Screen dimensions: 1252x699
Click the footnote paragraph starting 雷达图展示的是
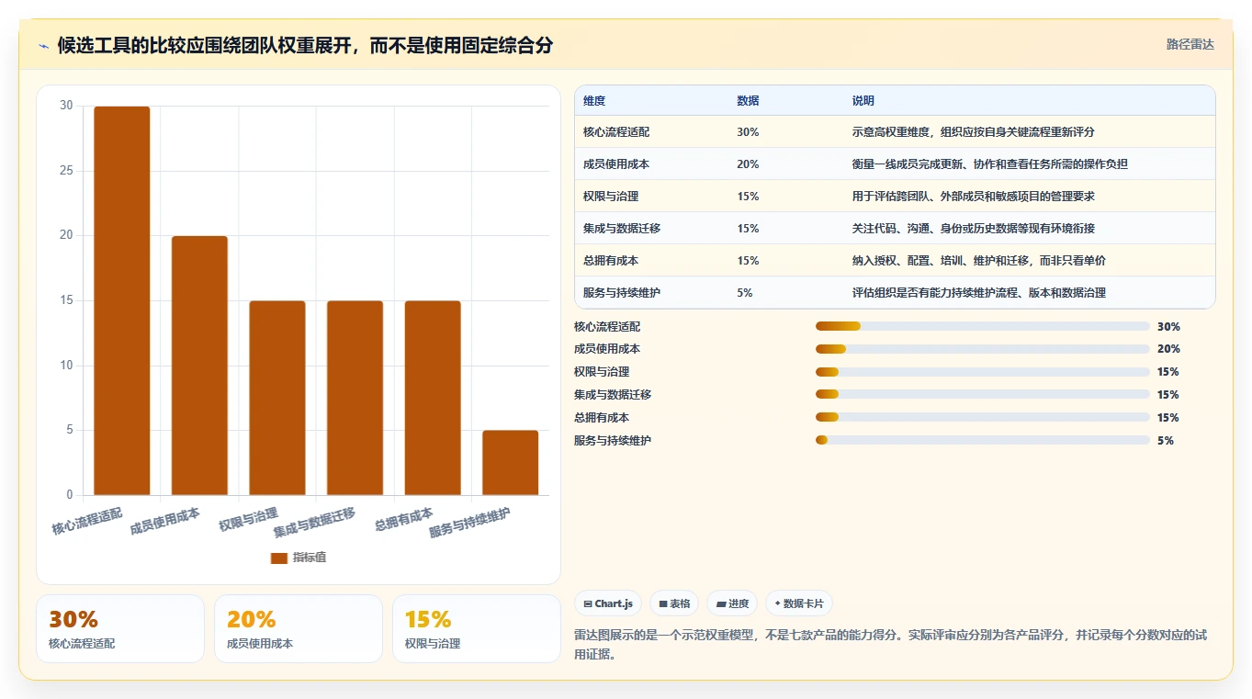point(890,645)
